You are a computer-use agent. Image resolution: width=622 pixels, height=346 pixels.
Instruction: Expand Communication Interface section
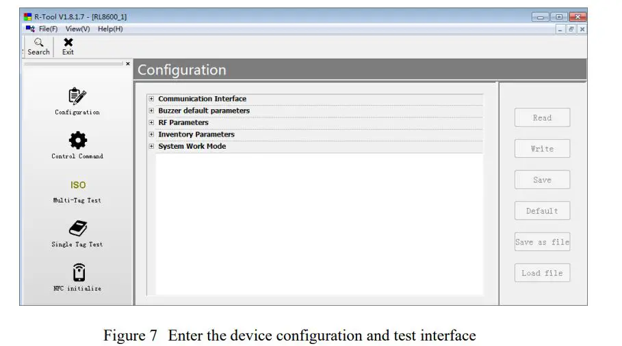pyautogui.click(x=151, y=99)
